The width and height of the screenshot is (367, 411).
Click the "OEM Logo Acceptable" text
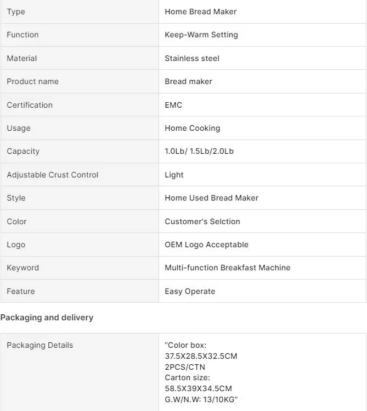[x=206, y=245]
